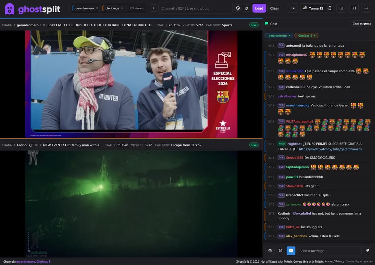Viewport: 375px width, 265px height.
Task: Add a stream with the plus button
Action: tap(153, 8)
